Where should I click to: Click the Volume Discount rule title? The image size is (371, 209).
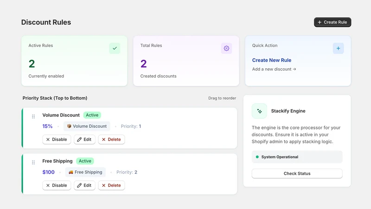point(61,115)
